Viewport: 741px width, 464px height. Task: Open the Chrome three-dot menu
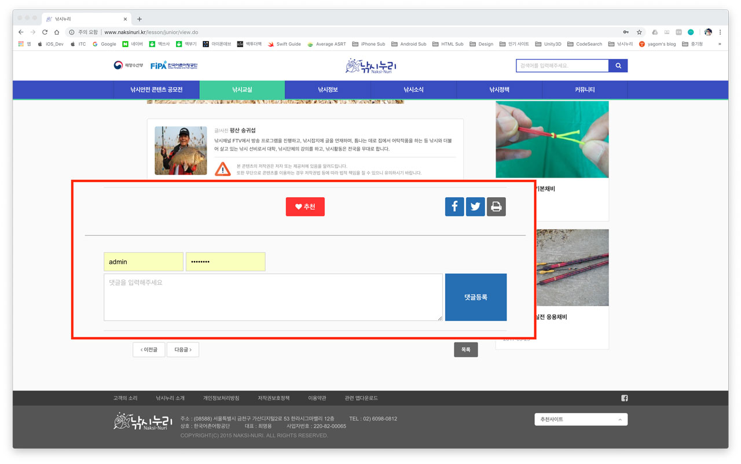click(x=720, y=32)
